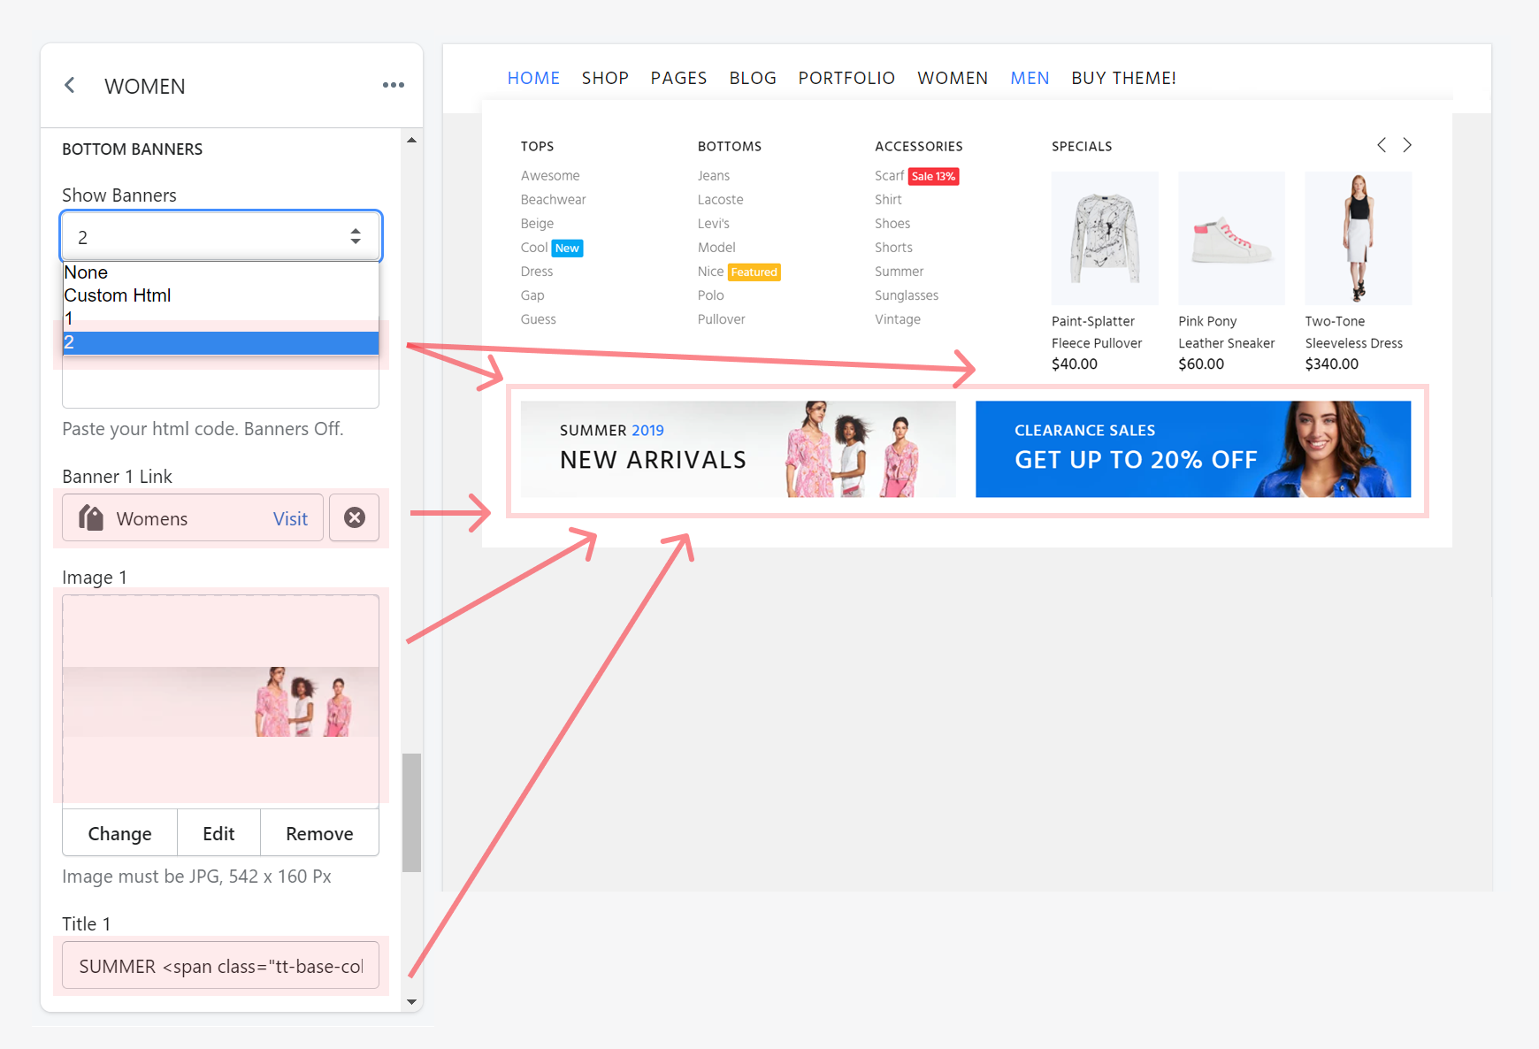
Task: Click the back arrow next to WOMEN
Action: coord(70,85)
